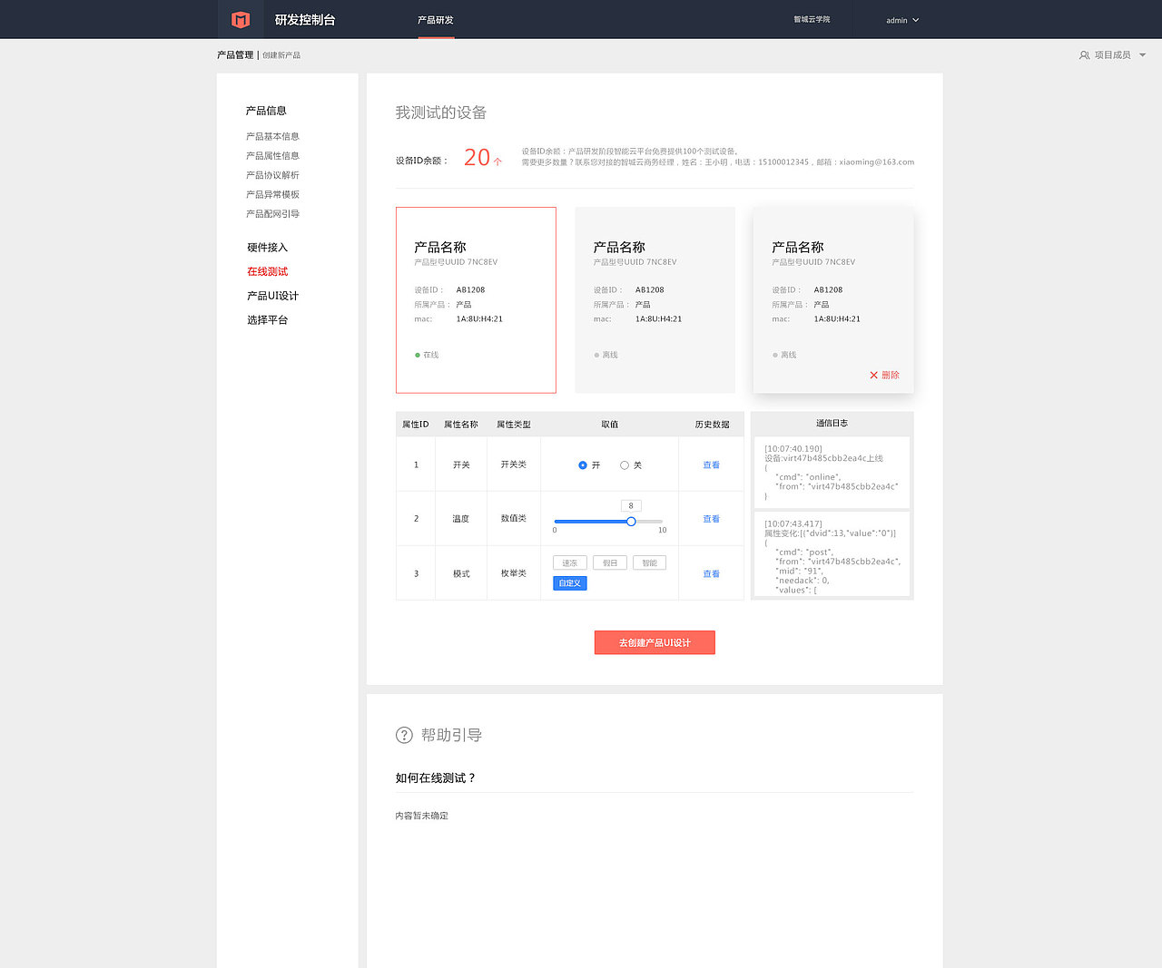
Task: Click the 10:07:43.417 log entry
Action: coord(832,553)
